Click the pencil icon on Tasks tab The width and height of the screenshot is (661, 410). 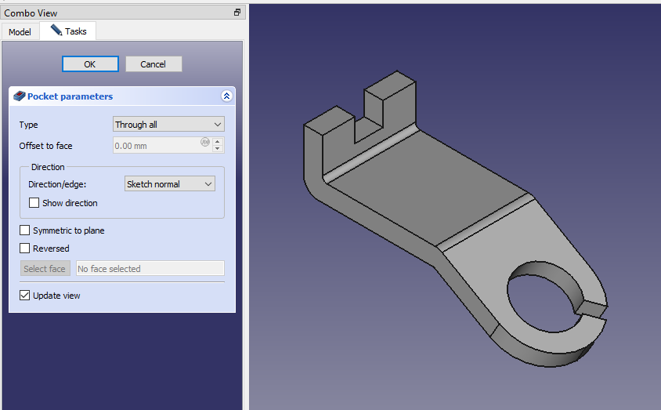click(56, 31)
